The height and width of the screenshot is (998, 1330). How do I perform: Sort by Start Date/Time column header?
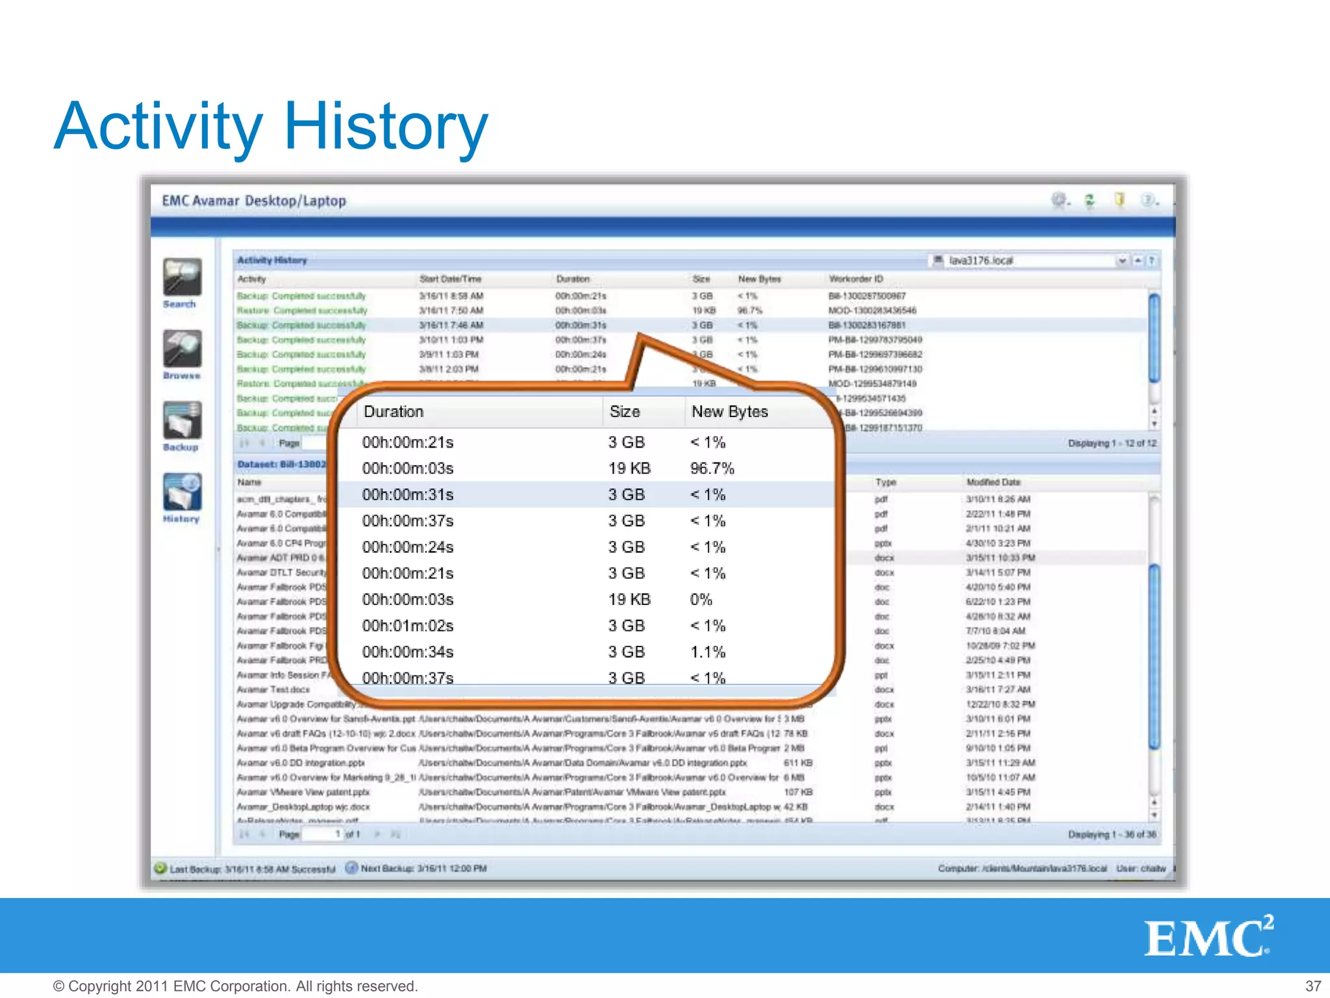click(450, 279)
